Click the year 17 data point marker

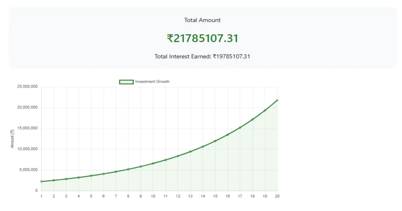pos(240,127)
